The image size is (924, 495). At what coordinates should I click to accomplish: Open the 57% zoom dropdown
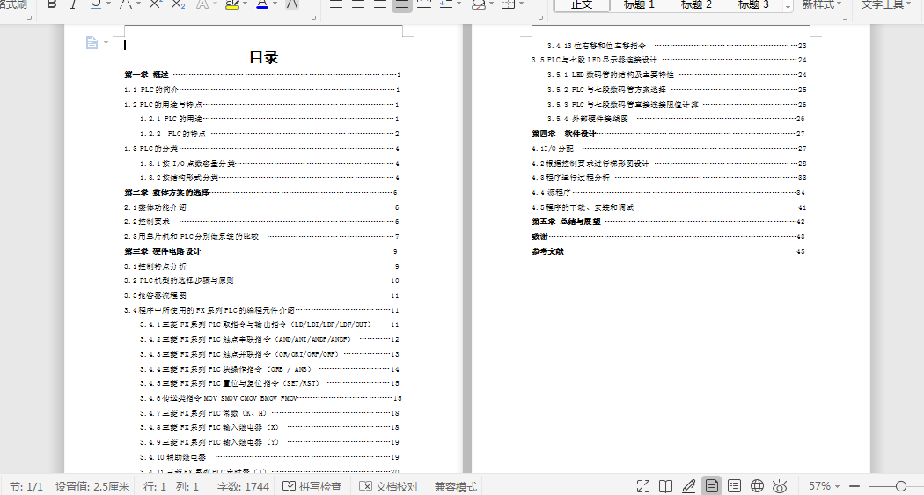coord(824,486)
